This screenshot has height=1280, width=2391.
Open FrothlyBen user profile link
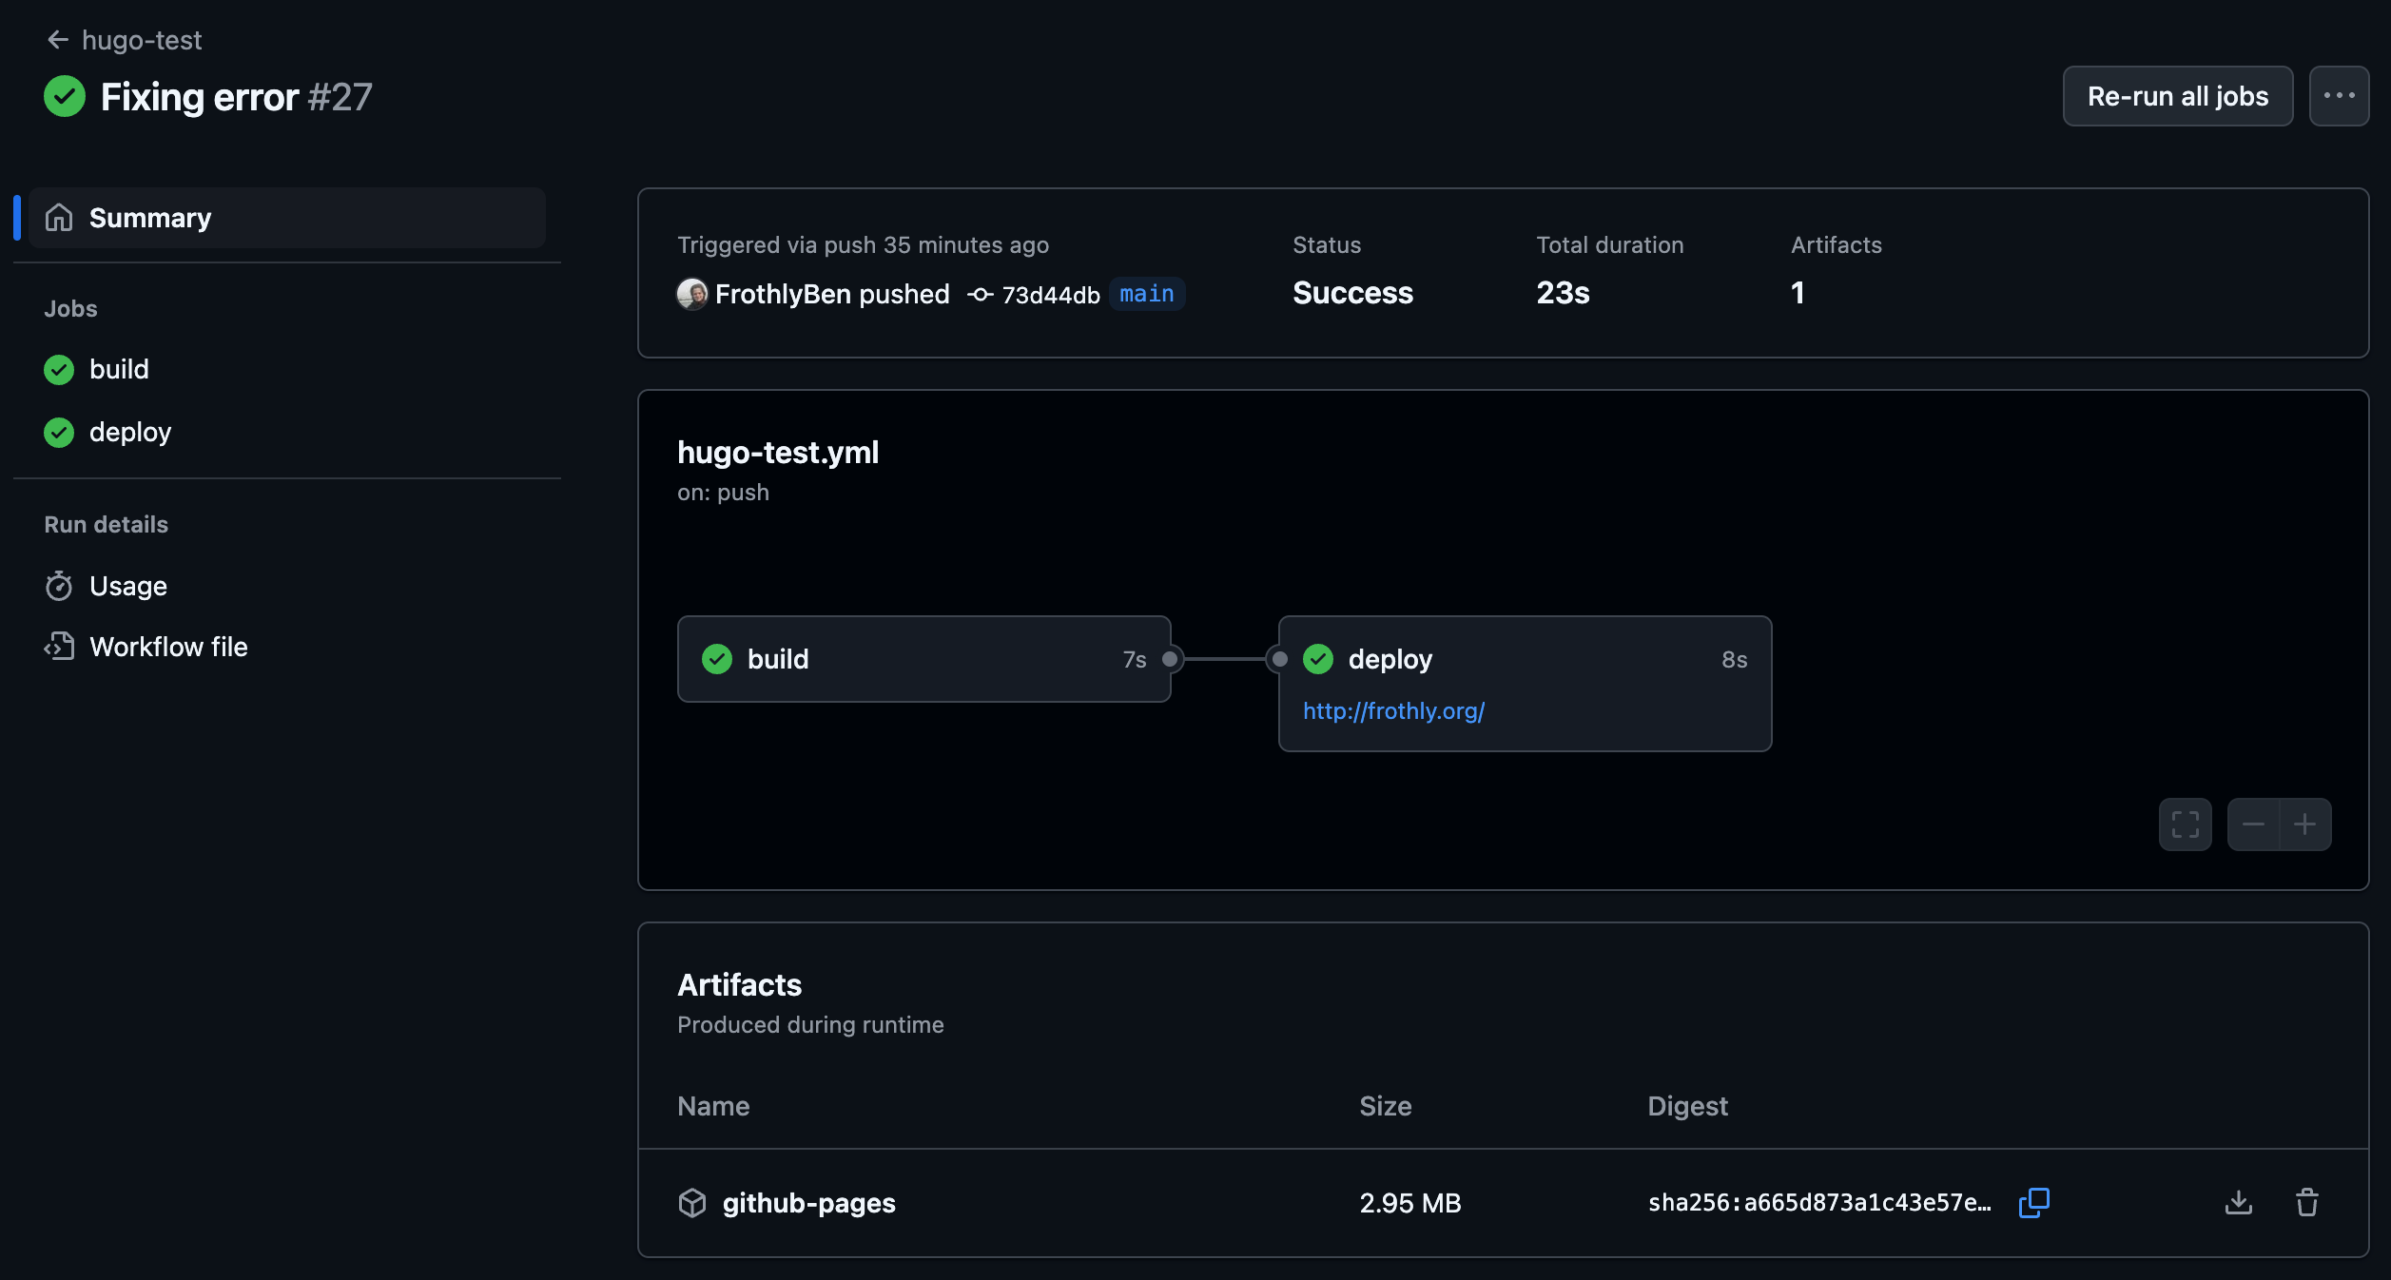pos(782,294)
